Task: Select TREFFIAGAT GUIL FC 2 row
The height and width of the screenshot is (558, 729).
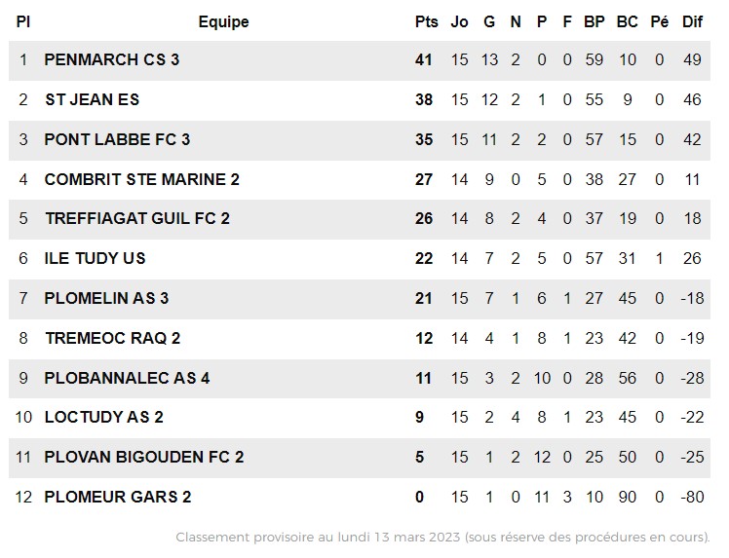Action: [x=360, y=219]
